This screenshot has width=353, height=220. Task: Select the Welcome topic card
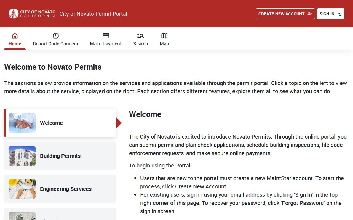(60, 123)
